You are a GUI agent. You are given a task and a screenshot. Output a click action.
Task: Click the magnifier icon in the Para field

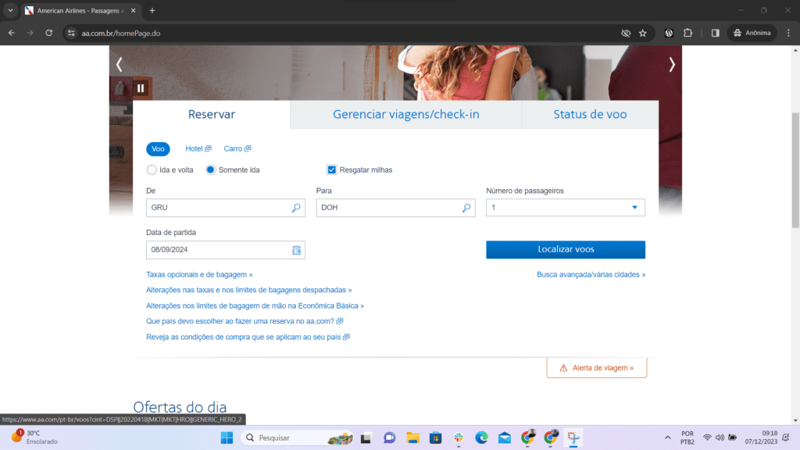[x=466, y=208]
